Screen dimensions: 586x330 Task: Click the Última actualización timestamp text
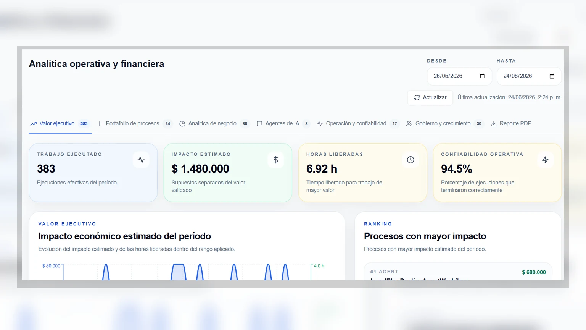[x=509, y=97]
